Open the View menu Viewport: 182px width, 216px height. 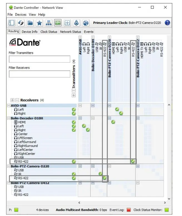(32, 15)
